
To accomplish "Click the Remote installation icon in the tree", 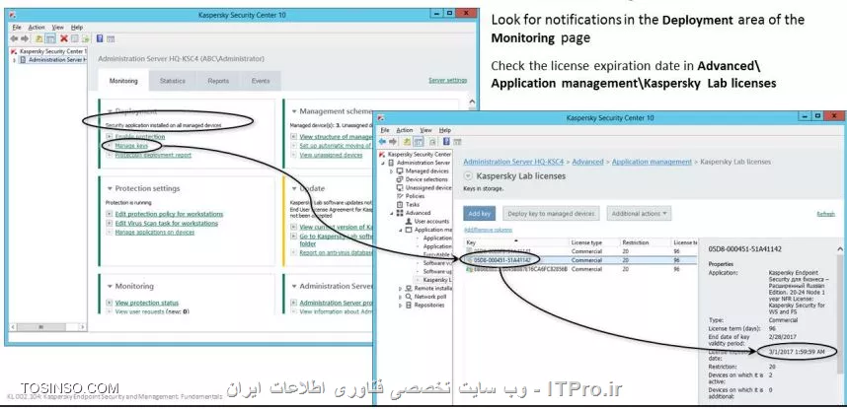I will 409,289.
